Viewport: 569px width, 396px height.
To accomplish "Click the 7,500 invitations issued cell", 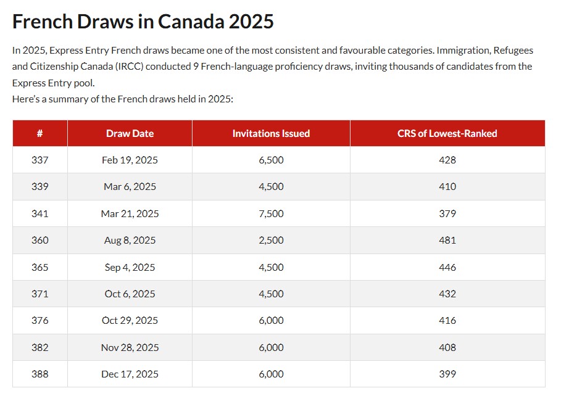I will [x=271, y=213].
